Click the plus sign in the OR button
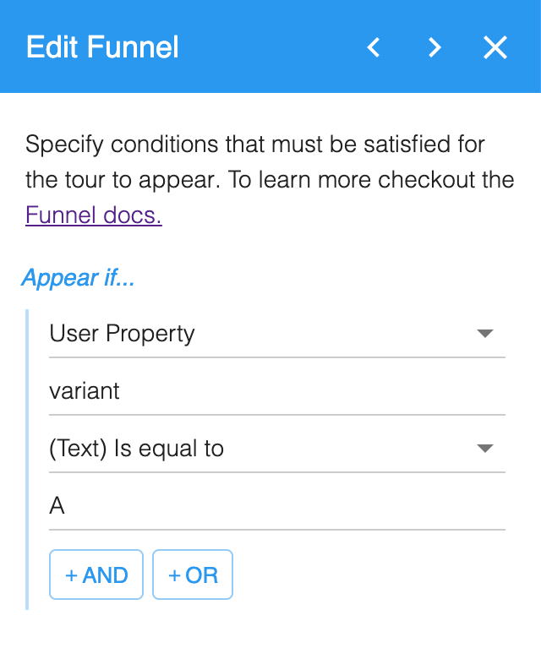Viewport: 541px width, 659px height. [x=174, y=575]
